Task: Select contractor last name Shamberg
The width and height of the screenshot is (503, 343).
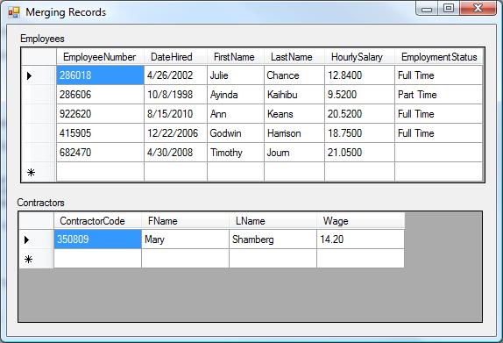Action: click(273, 239)
